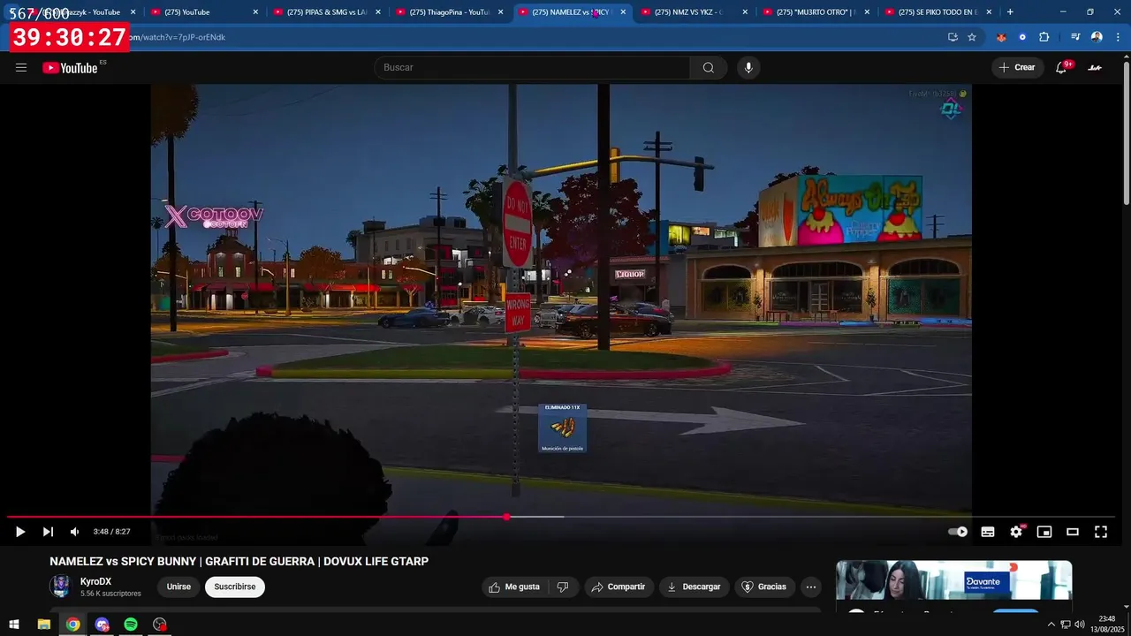Switch to the ThiagoPina tab

pyautogui.click(x=447, y=12)
